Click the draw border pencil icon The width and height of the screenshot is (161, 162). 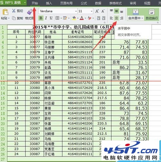coord(65,18)
